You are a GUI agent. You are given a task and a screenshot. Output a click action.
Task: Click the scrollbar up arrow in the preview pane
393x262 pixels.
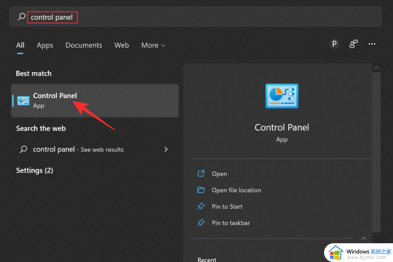coord(376,68)
